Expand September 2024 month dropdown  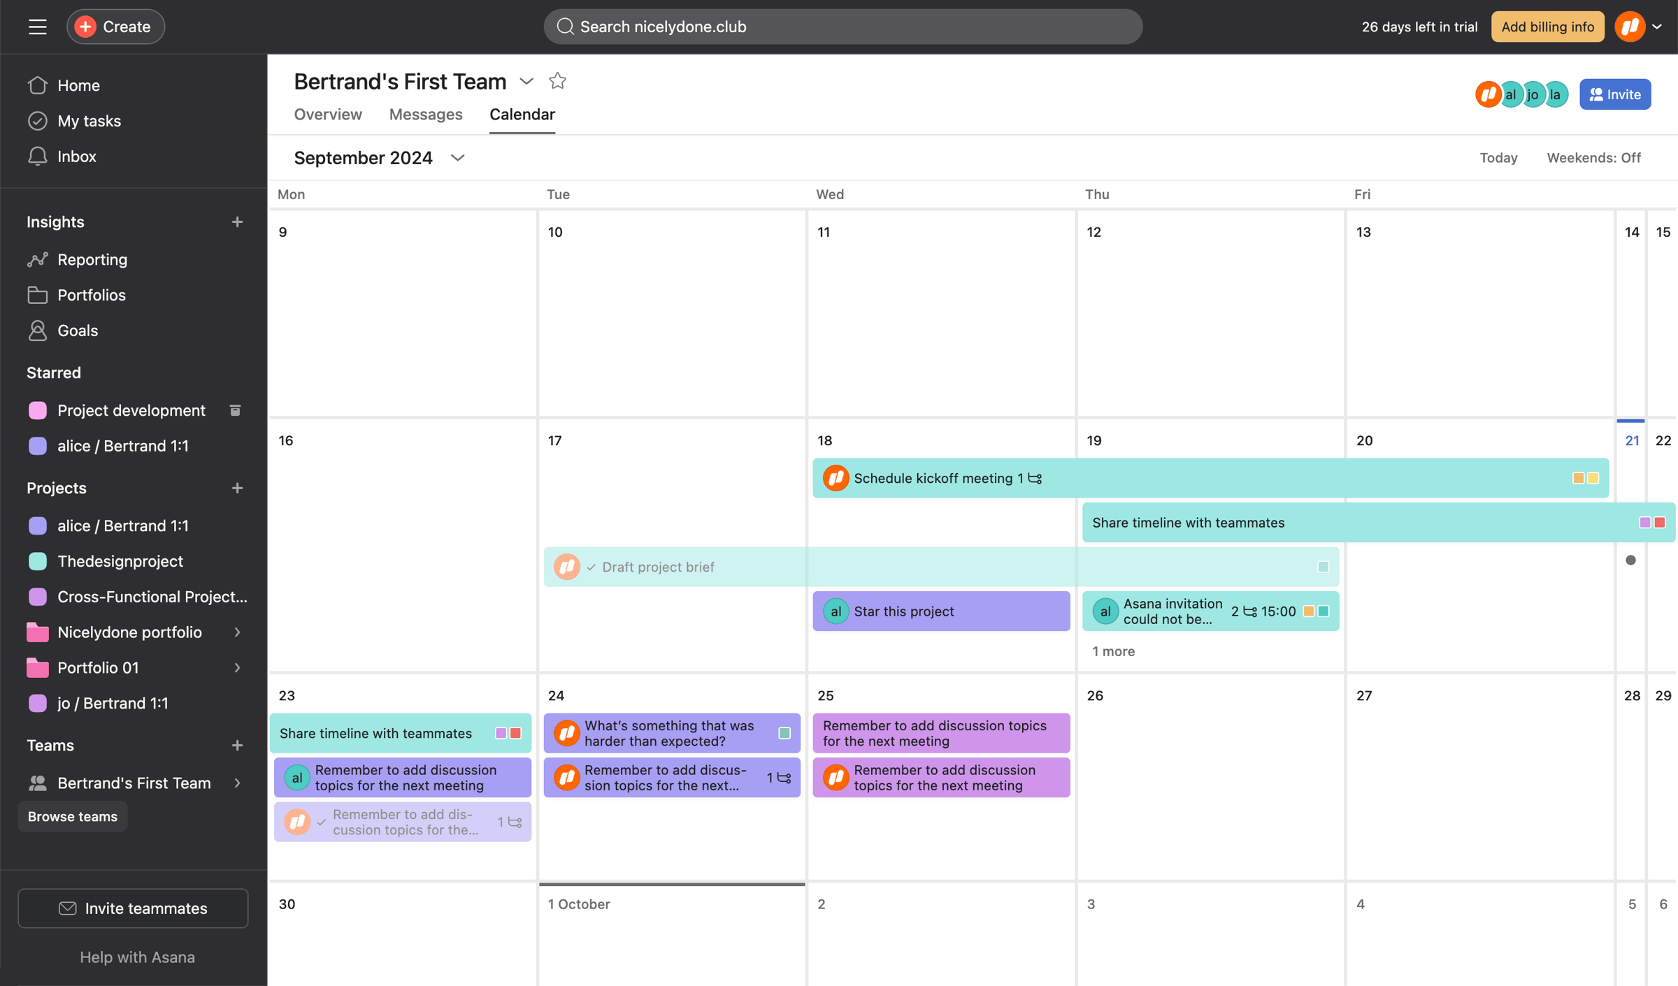pos(458,158)
